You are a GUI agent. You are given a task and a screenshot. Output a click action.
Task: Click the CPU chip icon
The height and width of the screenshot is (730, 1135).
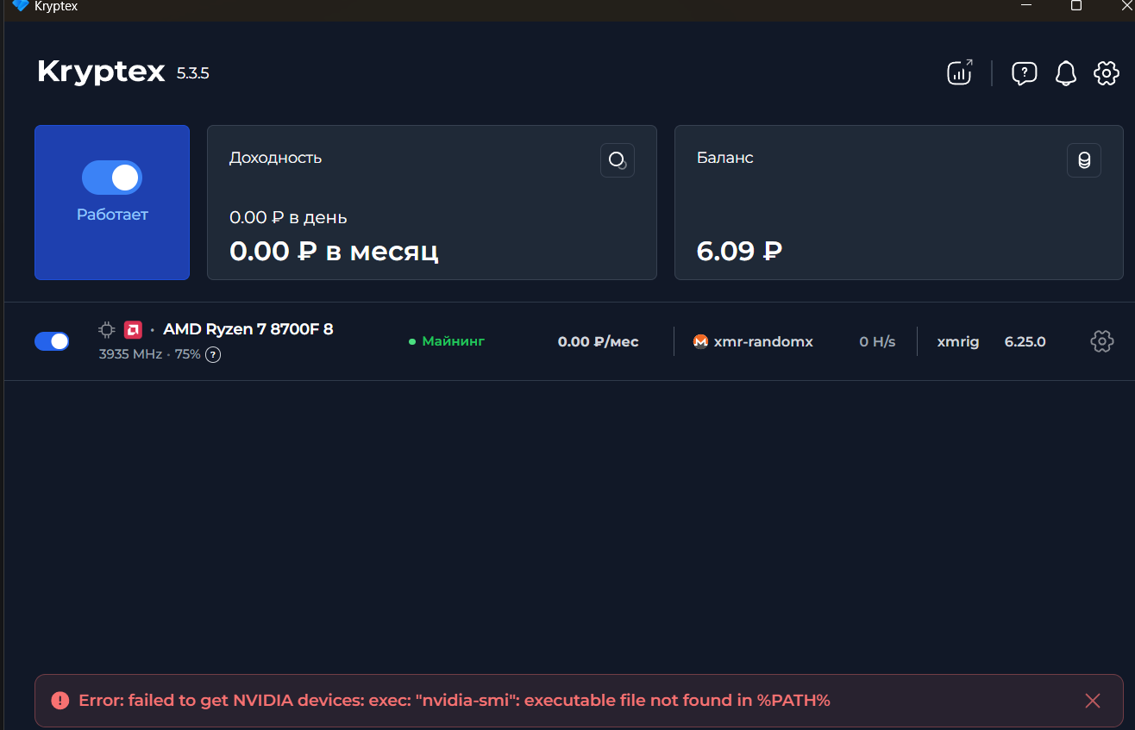coord(107,329)
